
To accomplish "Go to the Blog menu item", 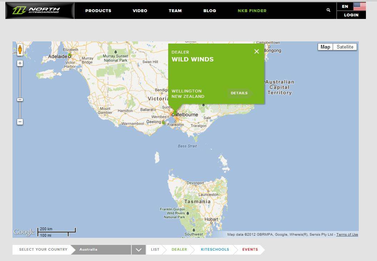I will pos(210,11).
